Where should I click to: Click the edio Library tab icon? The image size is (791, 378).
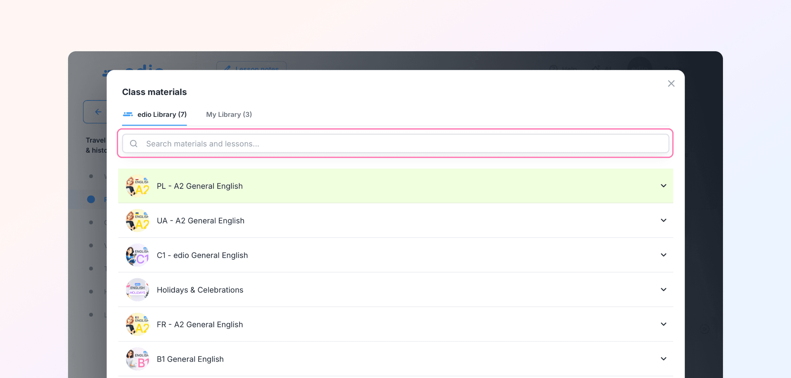(x=128, y=114)
